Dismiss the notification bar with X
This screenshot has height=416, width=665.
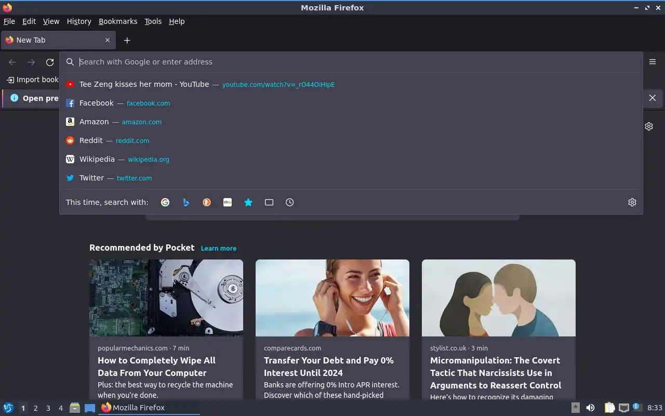(x=653, y=98)
